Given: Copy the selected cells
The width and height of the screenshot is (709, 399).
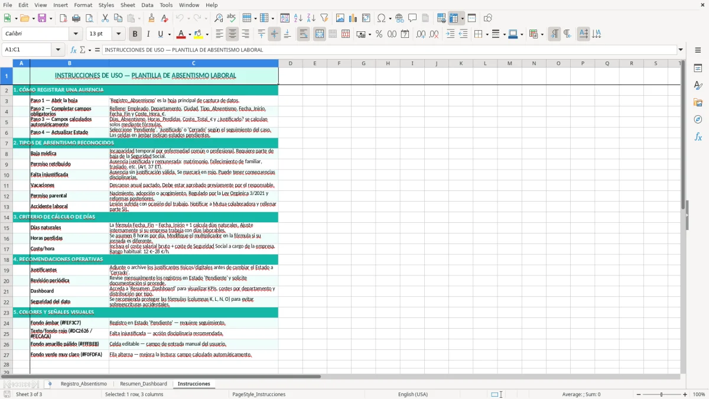Looking at the screenshot, I should [118, 18].
